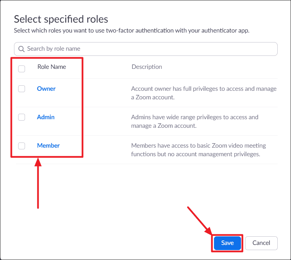The height and width of the screenshot is (260, 291).
Task: Dismiss dialog with the Cancel button
Action: pyautogui.click(x=261, y=243)
